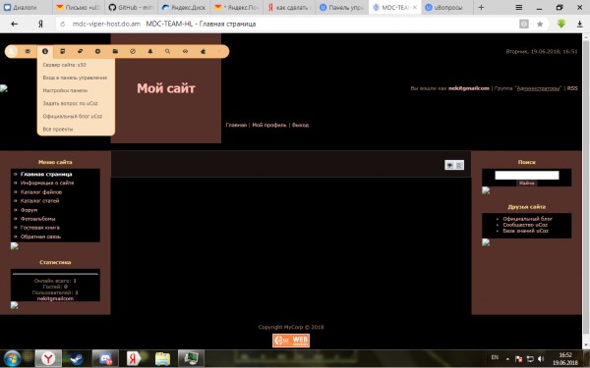Click the user avatar icon in admin bar
This screenshot has height=368, width=590.
pos(11,51)
